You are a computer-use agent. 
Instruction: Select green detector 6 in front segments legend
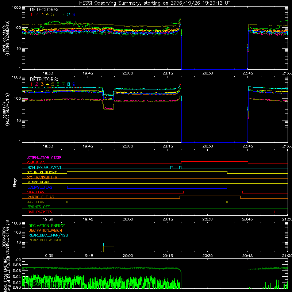(58, 14)
